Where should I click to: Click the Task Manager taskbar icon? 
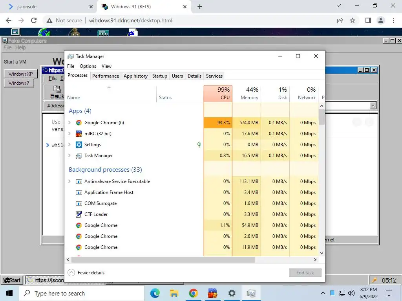click(251, 293)
